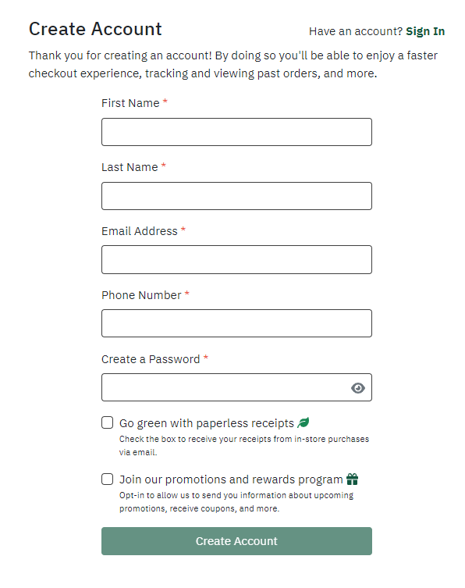465x588 pixels.
Task: Click the Create Account page heading
Action: tap(95, 29)
